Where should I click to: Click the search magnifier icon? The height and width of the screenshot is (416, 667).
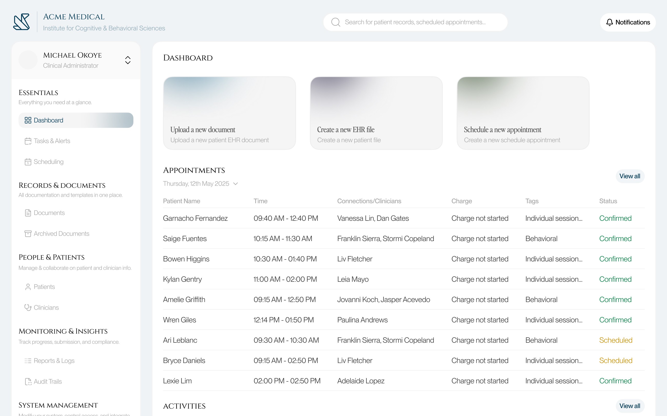[x=335, y=22]
